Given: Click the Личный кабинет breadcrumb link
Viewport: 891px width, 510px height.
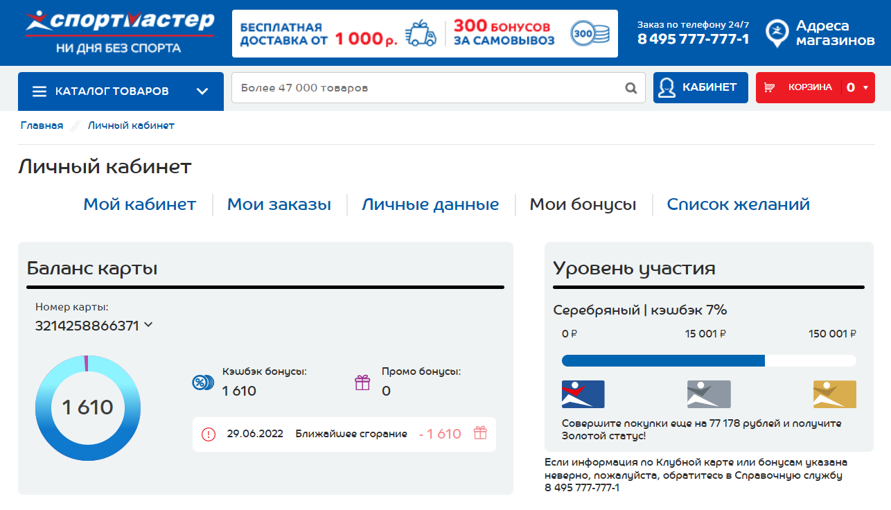Looking at the screenshot, I should tap(131, 125).
